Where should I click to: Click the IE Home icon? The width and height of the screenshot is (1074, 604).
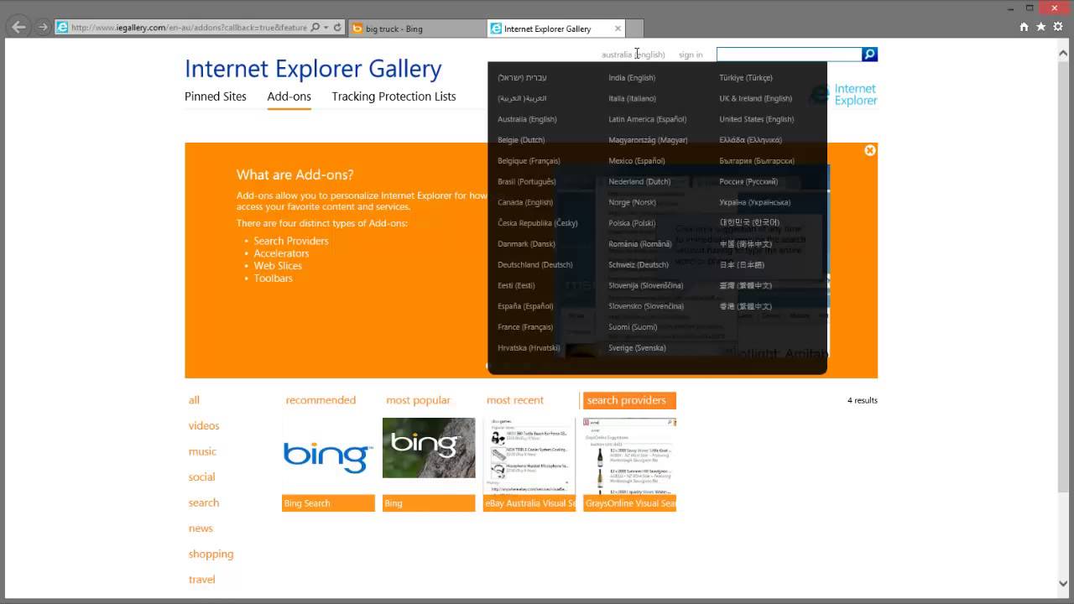pyautogui.click(x=1024, y=27)
